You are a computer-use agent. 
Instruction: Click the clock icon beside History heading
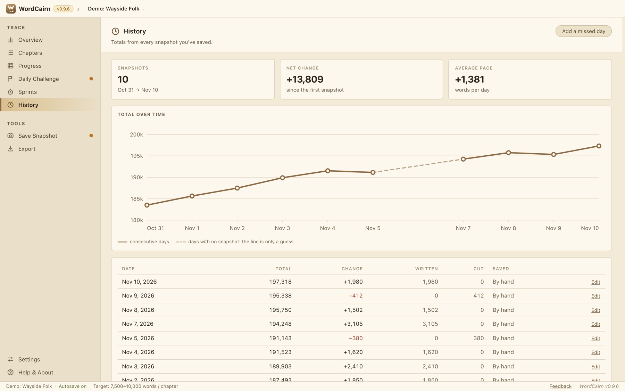(115, 31)
